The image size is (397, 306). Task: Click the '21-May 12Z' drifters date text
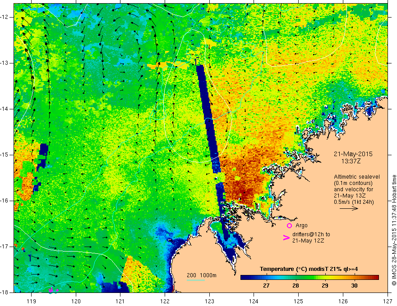coord(308,241)
